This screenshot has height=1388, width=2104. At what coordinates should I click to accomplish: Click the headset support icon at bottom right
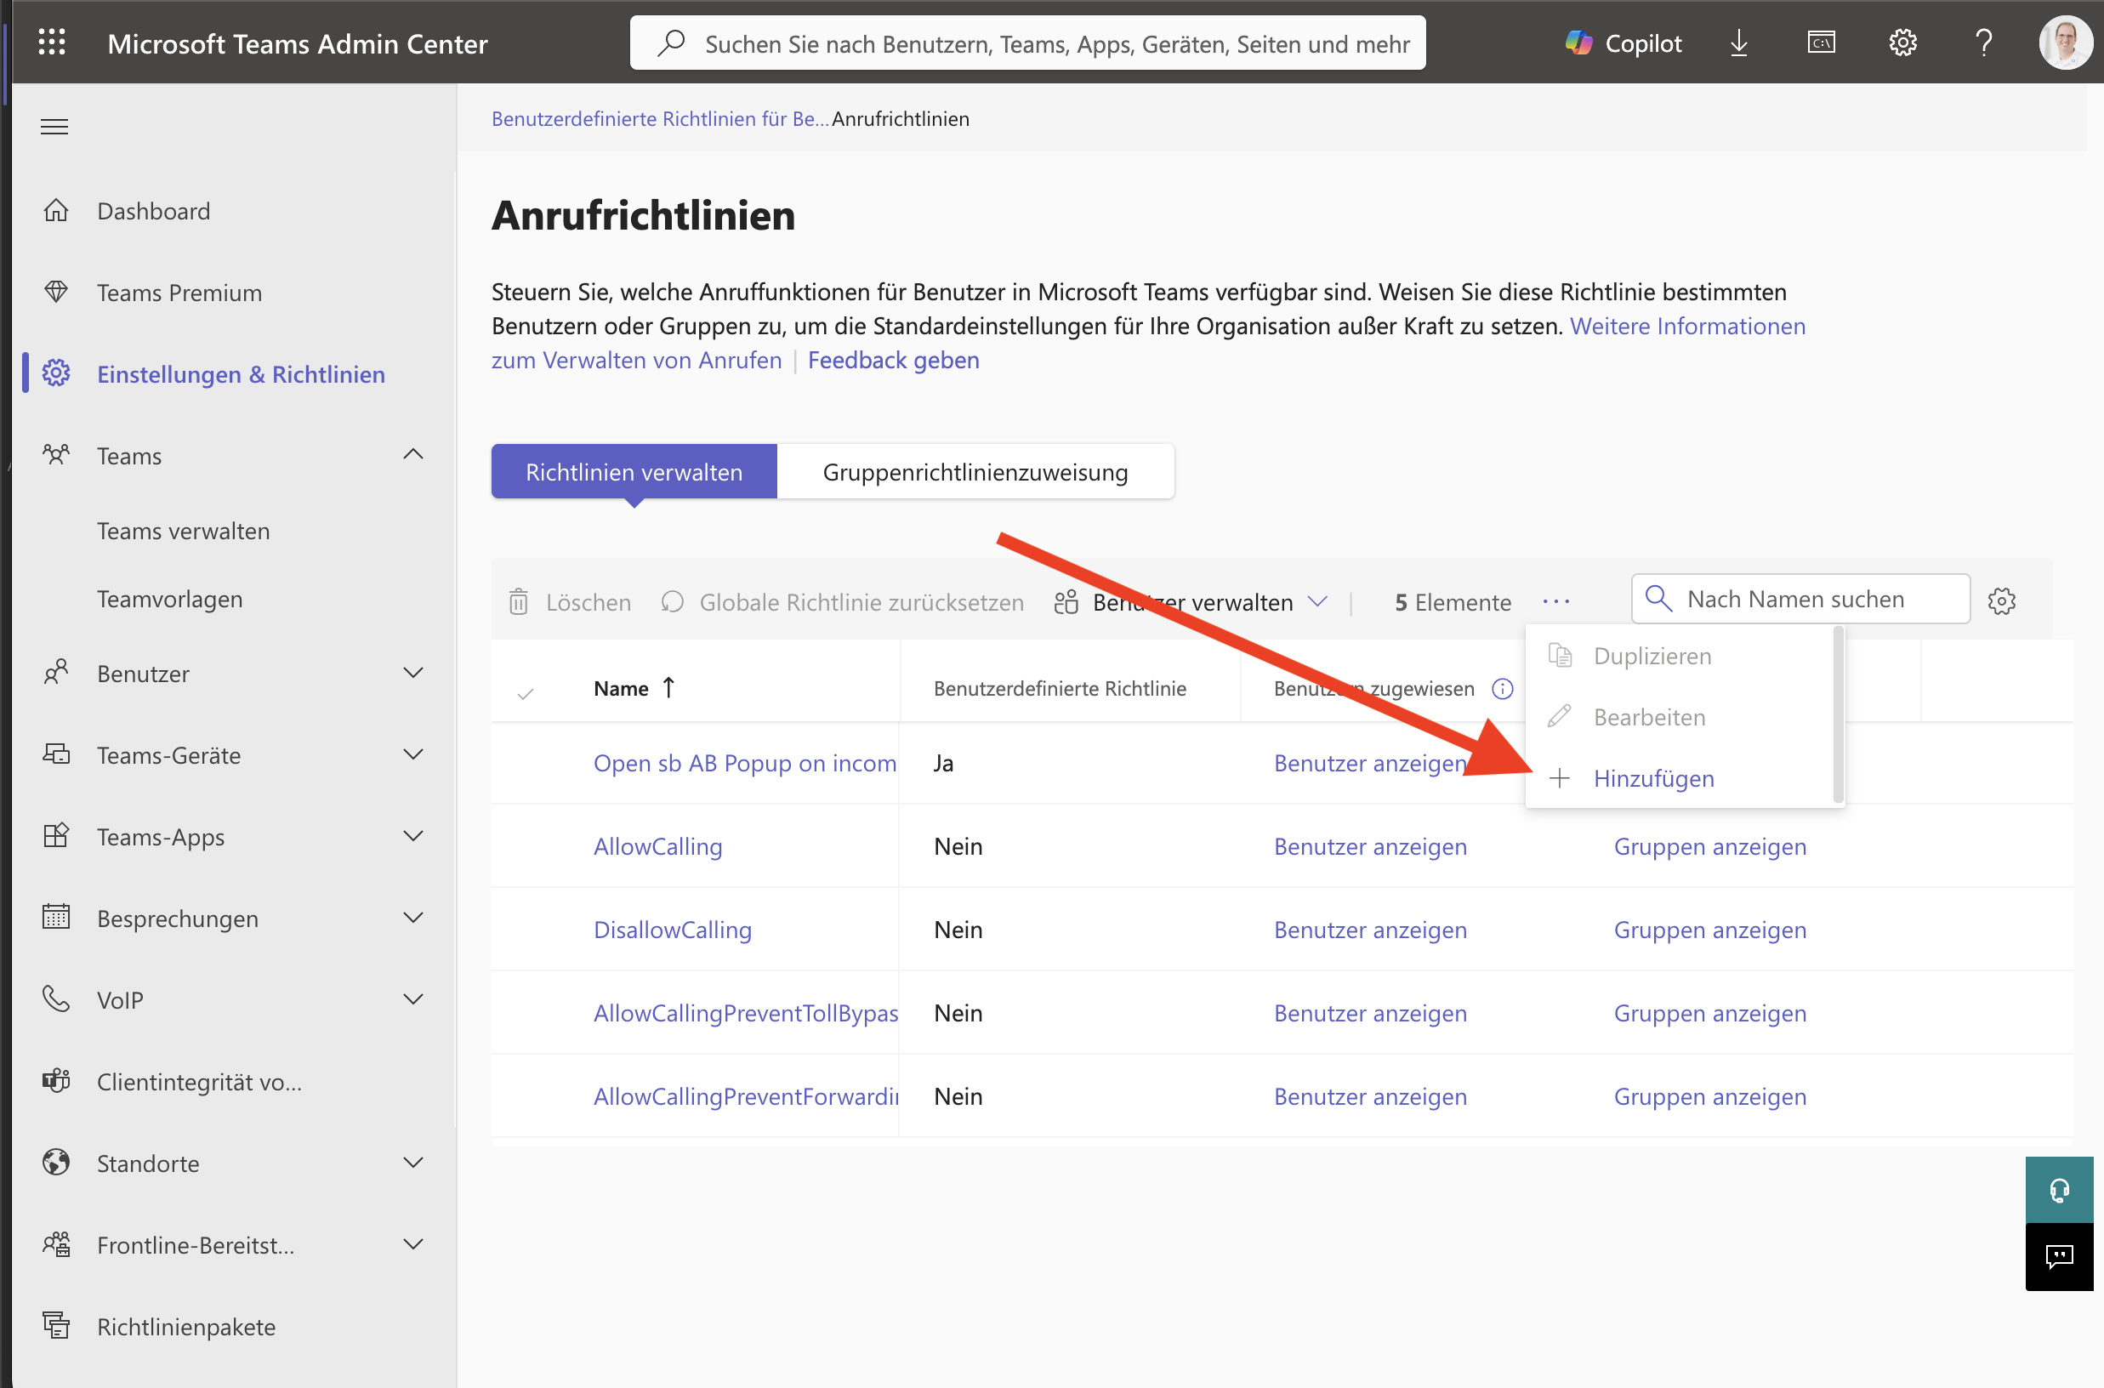2060,1189
